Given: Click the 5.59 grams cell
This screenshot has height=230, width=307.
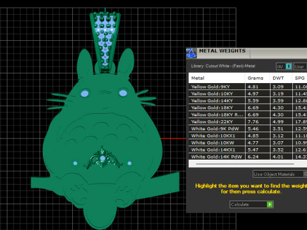Looking at the screenshot, I should point(257,101).
